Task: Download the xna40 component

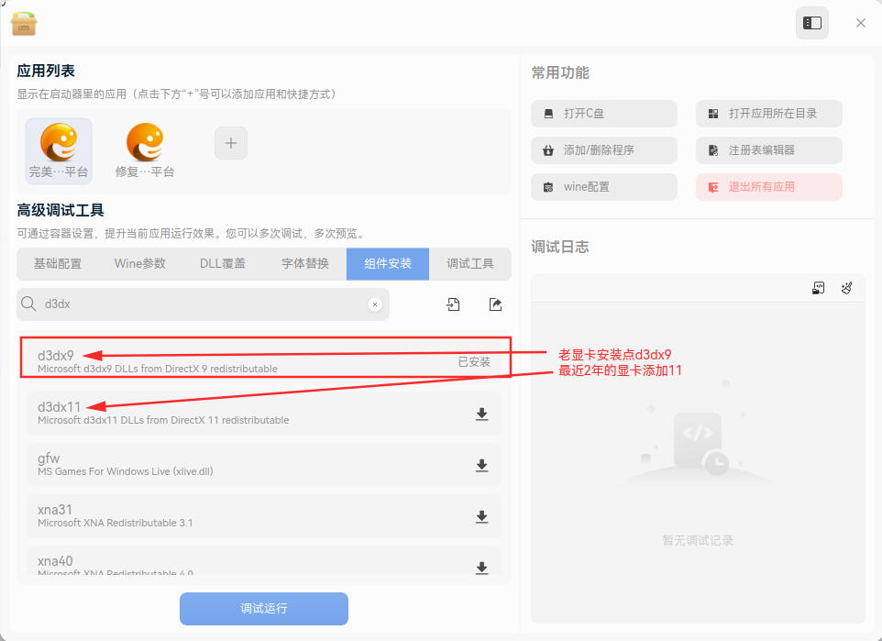Action: pos(481,568)
